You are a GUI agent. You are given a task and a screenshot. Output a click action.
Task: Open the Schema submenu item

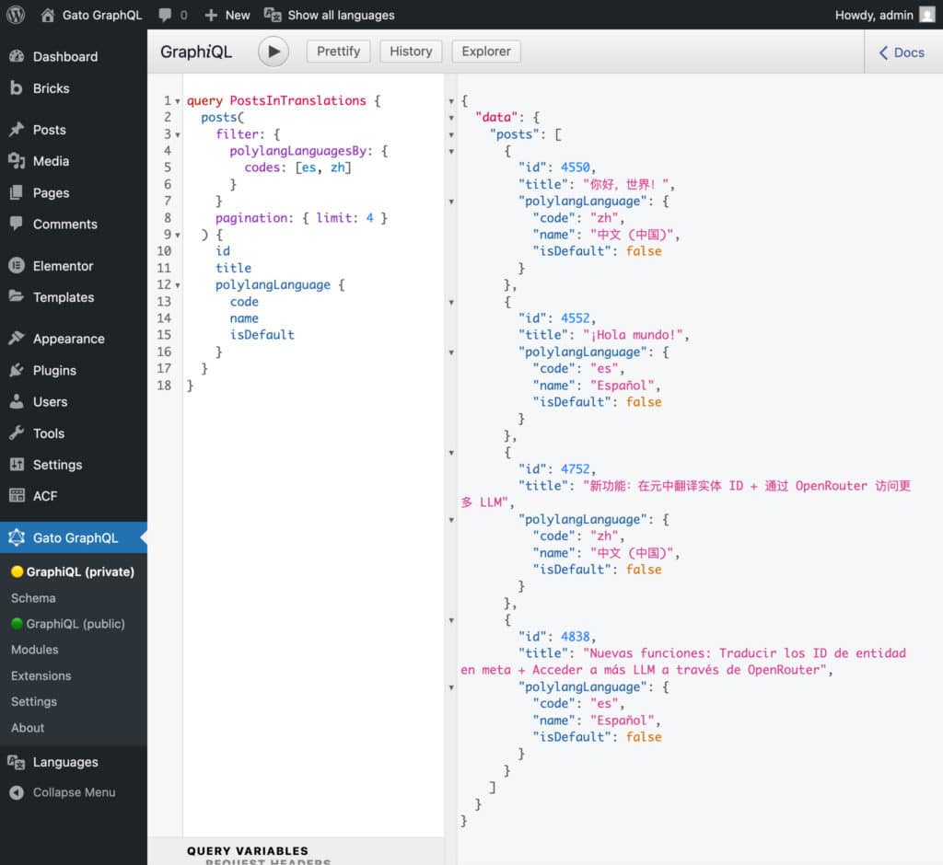click(x=33, y=598)
